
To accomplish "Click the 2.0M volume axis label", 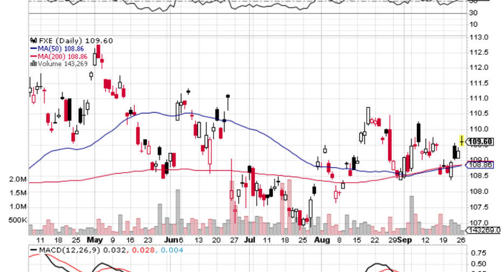I will point(18,180).
